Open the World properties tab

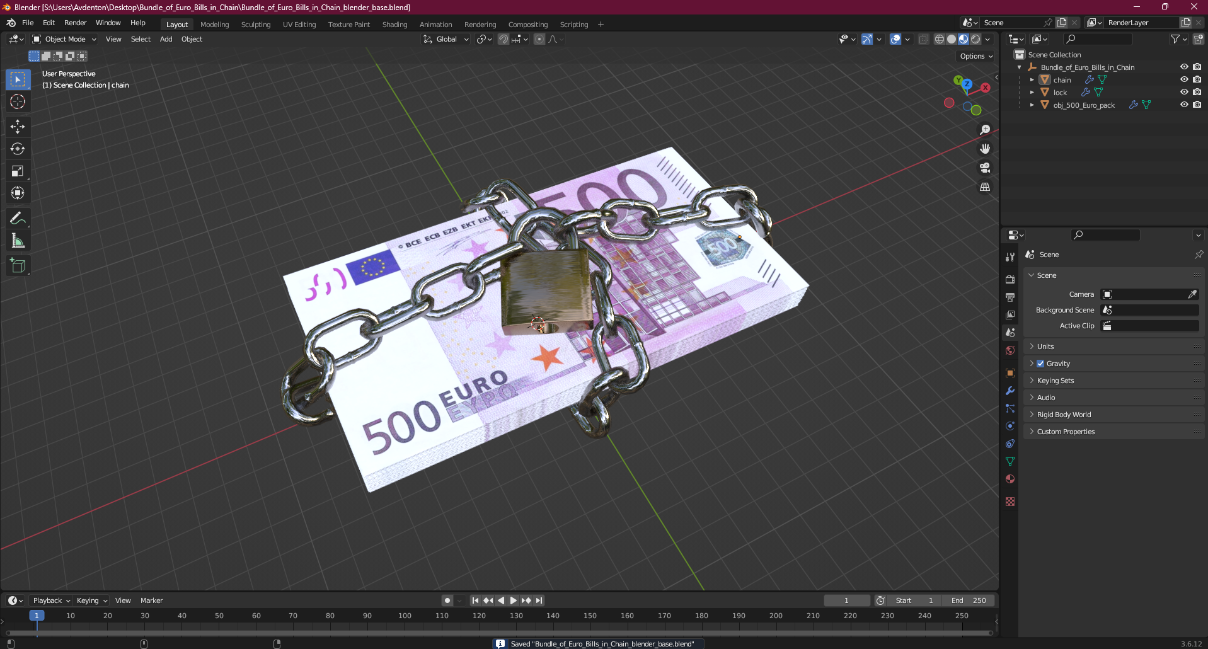[1010, 350]
